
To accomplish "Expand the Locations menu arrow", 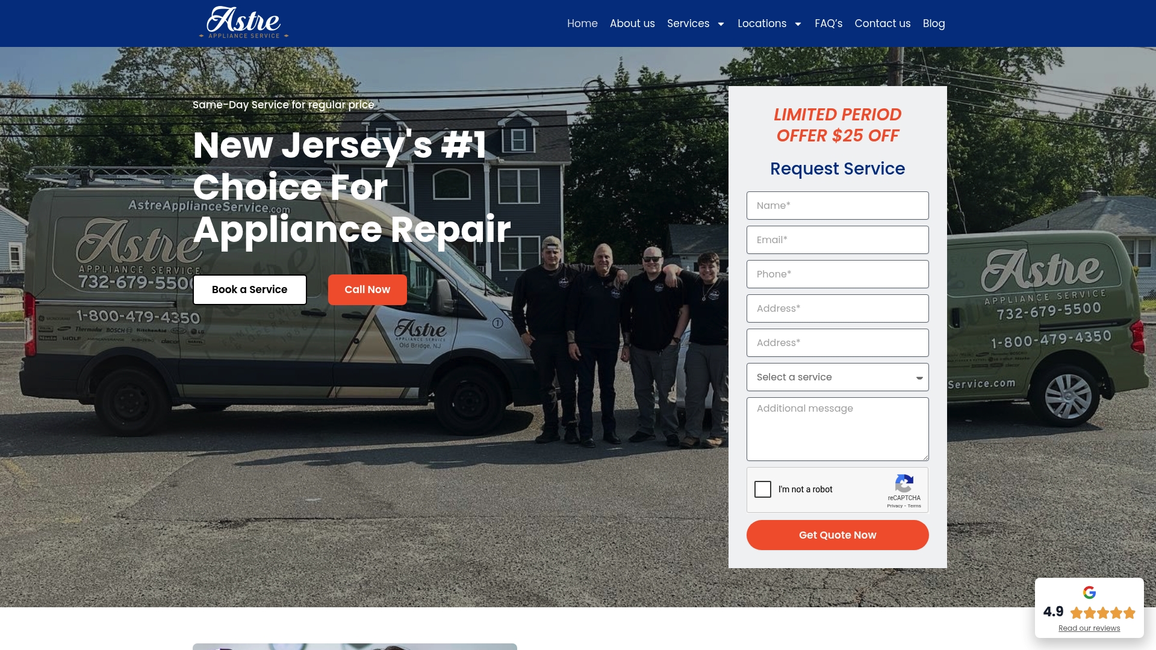I will point(798,24).
